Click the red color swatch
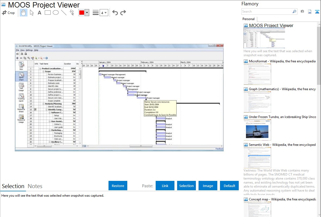Viewport: 321px width, 217px height. coord(82,13)
